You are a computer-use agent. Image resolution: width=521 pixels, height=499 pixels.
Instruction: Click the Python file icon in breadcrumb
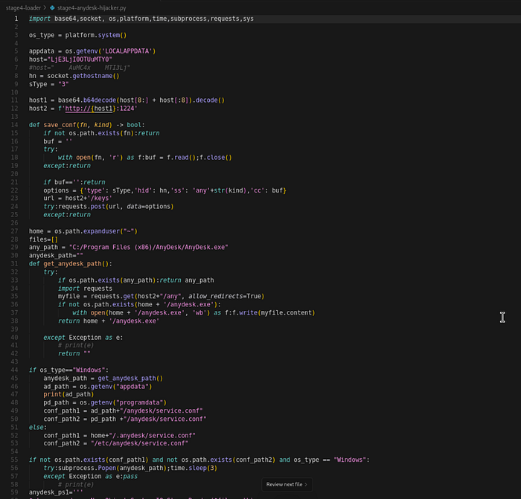pyautogui.click(x=52, y=7)
